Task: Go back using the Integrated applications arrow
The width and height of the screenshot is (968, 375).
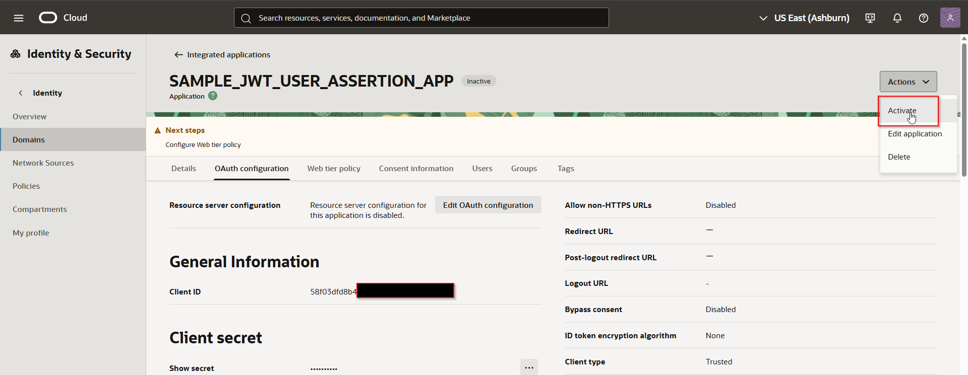Action: pyautogui.click(x=178, y=55)
